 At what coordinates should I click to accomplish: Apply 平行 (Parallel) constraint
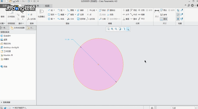coord(141,19)
